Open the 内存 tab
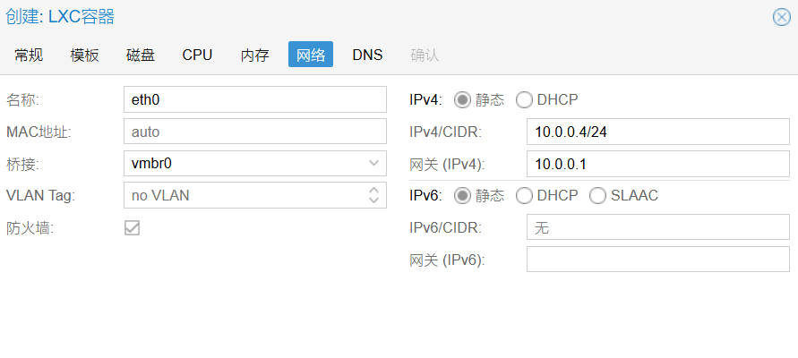Viewport: 798px width, 358px height. 254,55
